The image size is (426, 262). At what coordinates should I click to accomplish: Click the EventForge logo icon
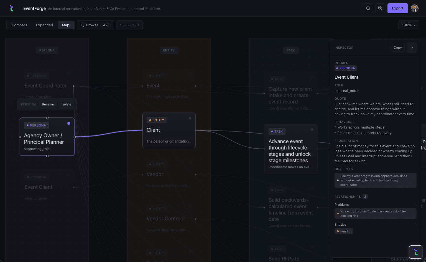(x=11, y=8)
